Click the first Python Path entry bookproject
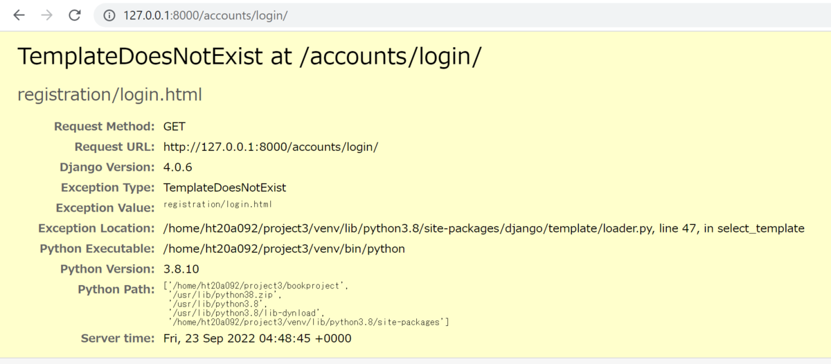831x364 pixels. pyautogui.click(x=251, y=285)
